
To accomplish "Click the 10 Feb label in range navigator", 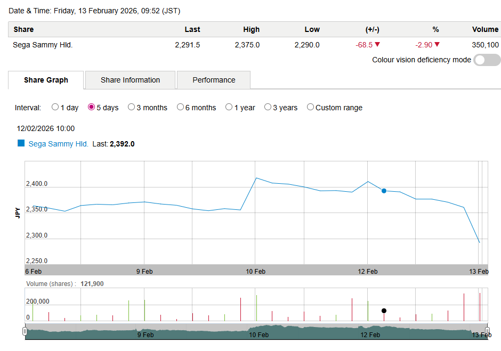I will [x=259, y=334].
